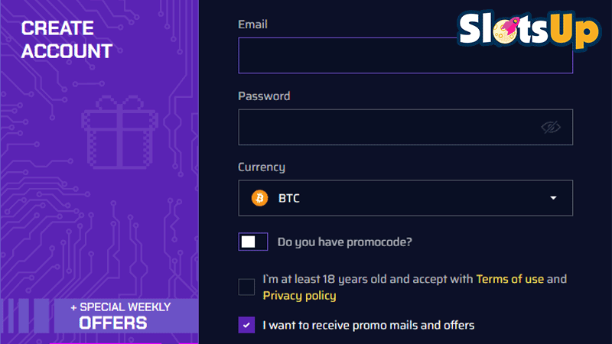Toggle the promocode switch on
The width and height of the screenshot is (612, 344).
pyautogui.click(x=253, y=242)
